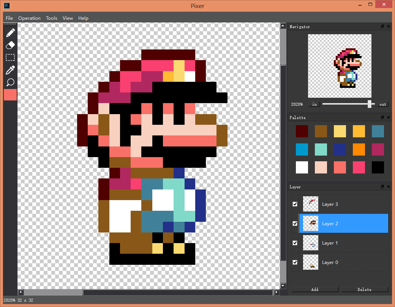
Task: Click the horizontal scrollbar right arrow
Action: [x=276, y=292]
